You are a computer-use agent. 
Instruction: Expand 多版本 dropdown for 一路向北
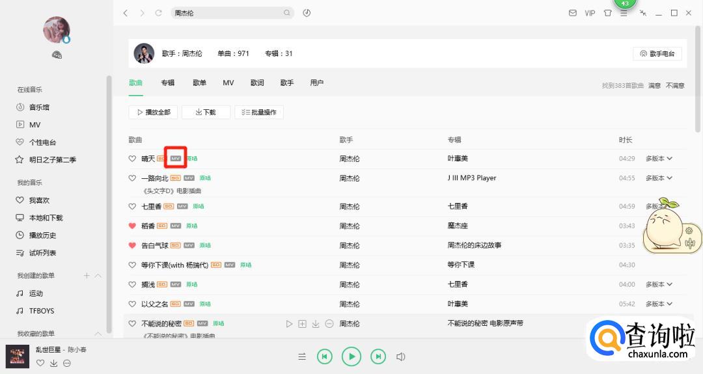point(659,178)
